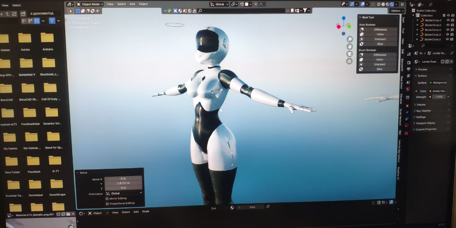The width and height of the screenshot is (456, 228).
Task: Click the blue Z axis gizmo
Action: 344,18
